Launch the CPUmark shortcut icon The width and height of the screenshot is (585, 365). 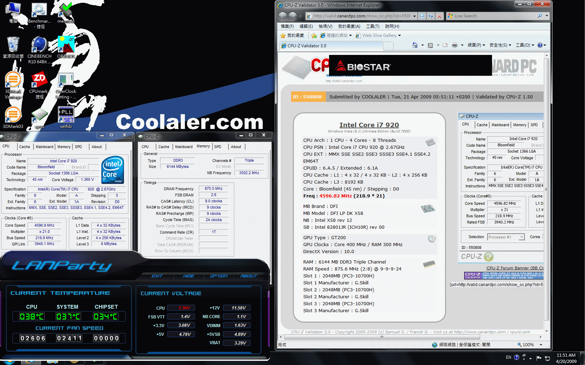tap(39, 85)
